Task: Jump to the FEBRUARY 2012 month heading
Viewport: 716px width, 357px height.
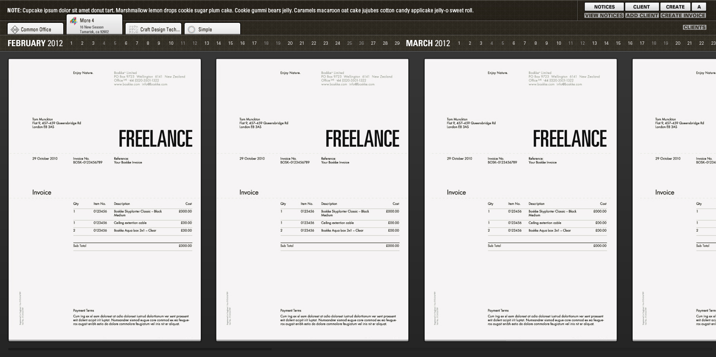Action: 35,43
